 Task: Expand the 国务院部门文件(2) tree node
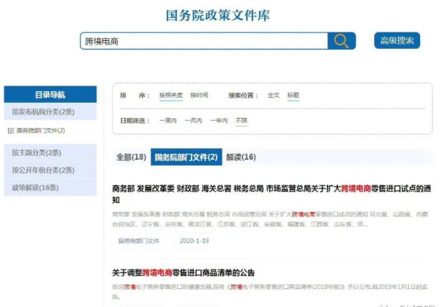click(x=11, y=130)
